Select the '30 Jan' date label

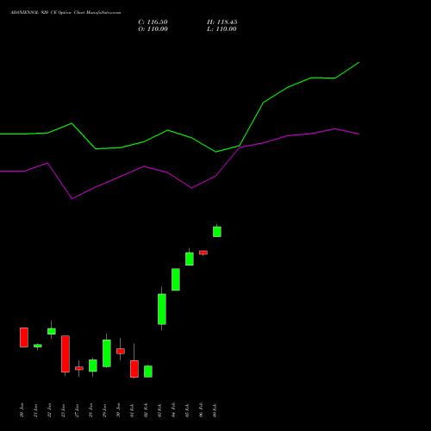click(x=119, y=410)
